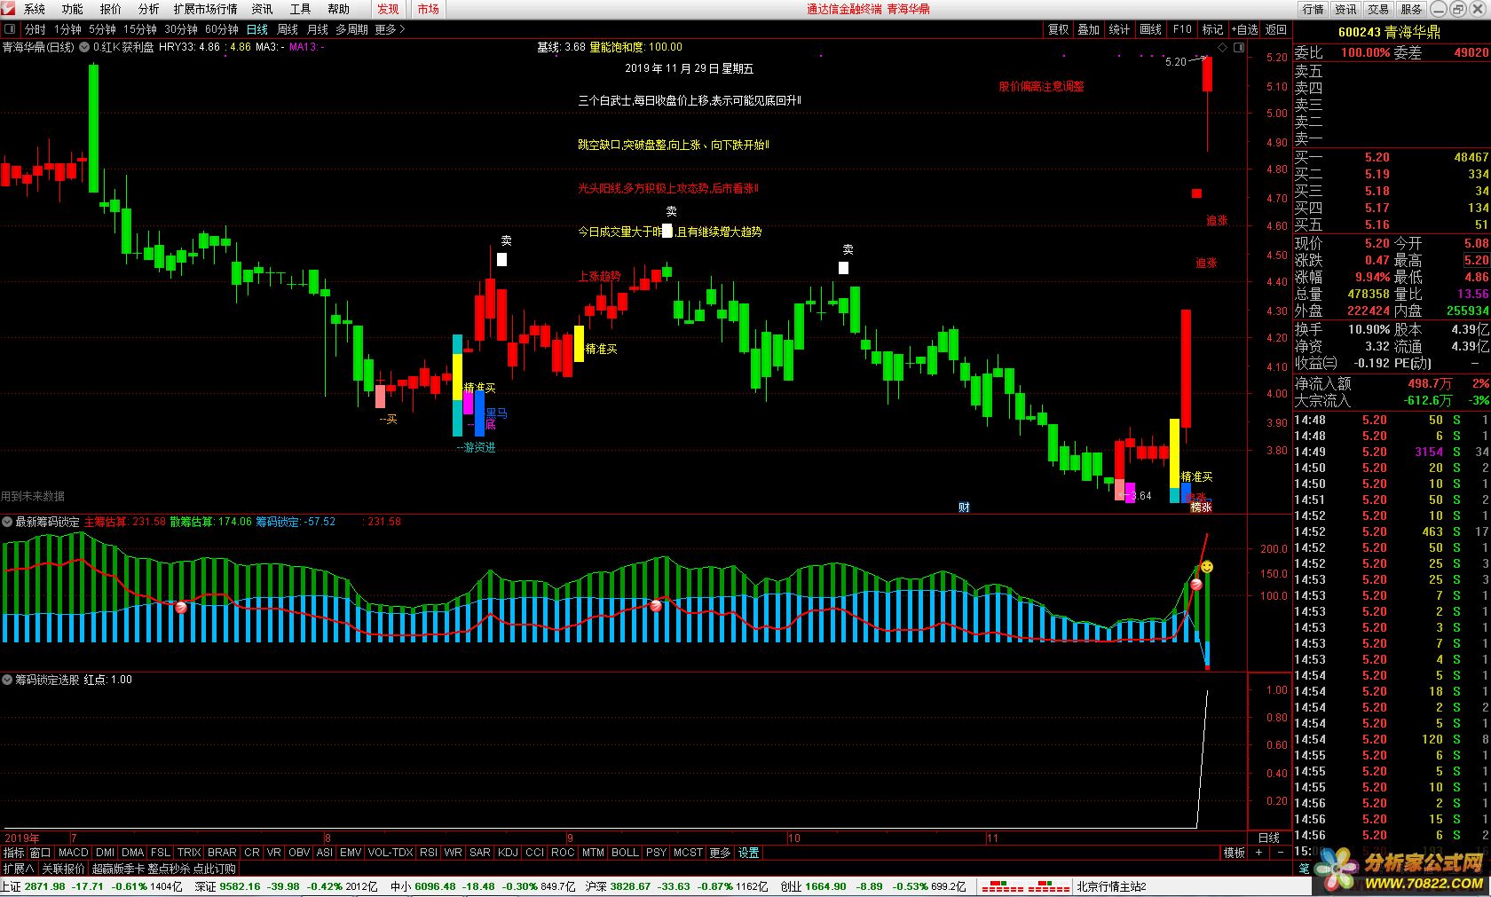Select the KDJ indicator tab

coord(508,853)
